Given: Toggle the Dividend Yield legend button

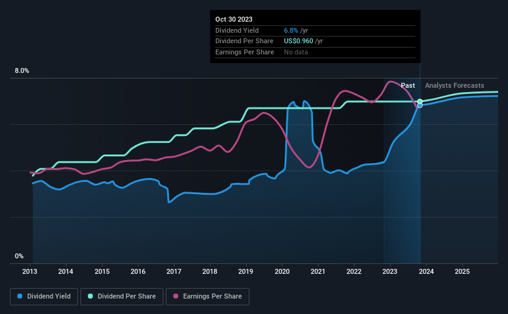Looking at the screenshot, I should (44, 297).
